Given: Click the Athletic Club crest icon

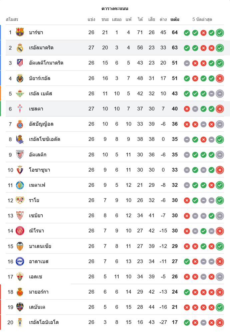Looking at the screenshot, I should (20, 155).
